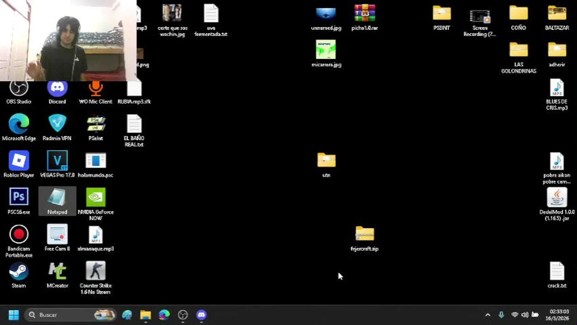Screen dimensions: 577x325
Task: Open the volume speaker tray icon
Action: point(525,315)
